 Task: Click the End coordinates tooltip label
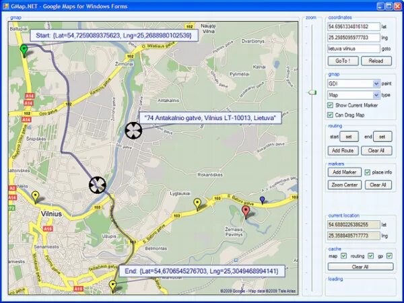pos(202,271)
